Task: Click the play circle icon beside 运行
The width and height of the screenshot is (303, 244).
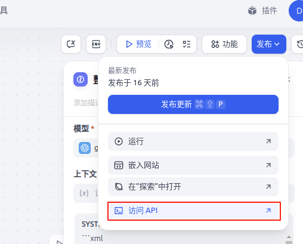Action: (119, 141)
